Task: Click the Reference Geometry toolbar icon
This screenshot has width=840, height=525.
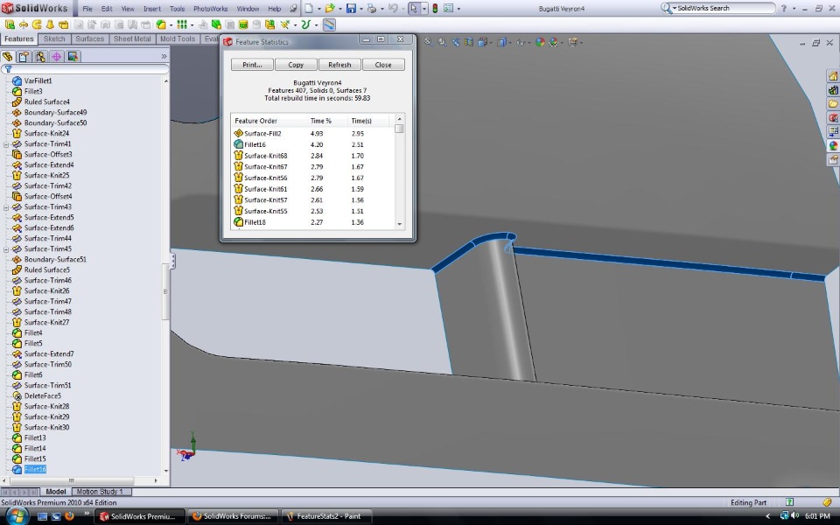Action: coord(285,24)
